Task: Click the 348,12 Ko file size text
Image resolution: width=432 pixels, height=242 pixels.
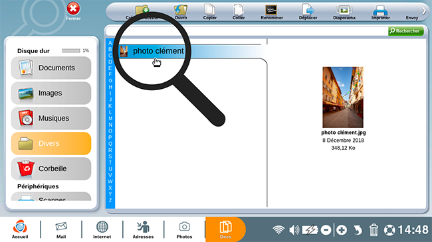Action: click(x=343, y=148)
